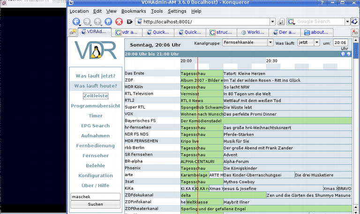This screenshot has width=360, height=214.
Task: Open the EPG Search link
Action: pyautogui.click(x=96, y=125)
